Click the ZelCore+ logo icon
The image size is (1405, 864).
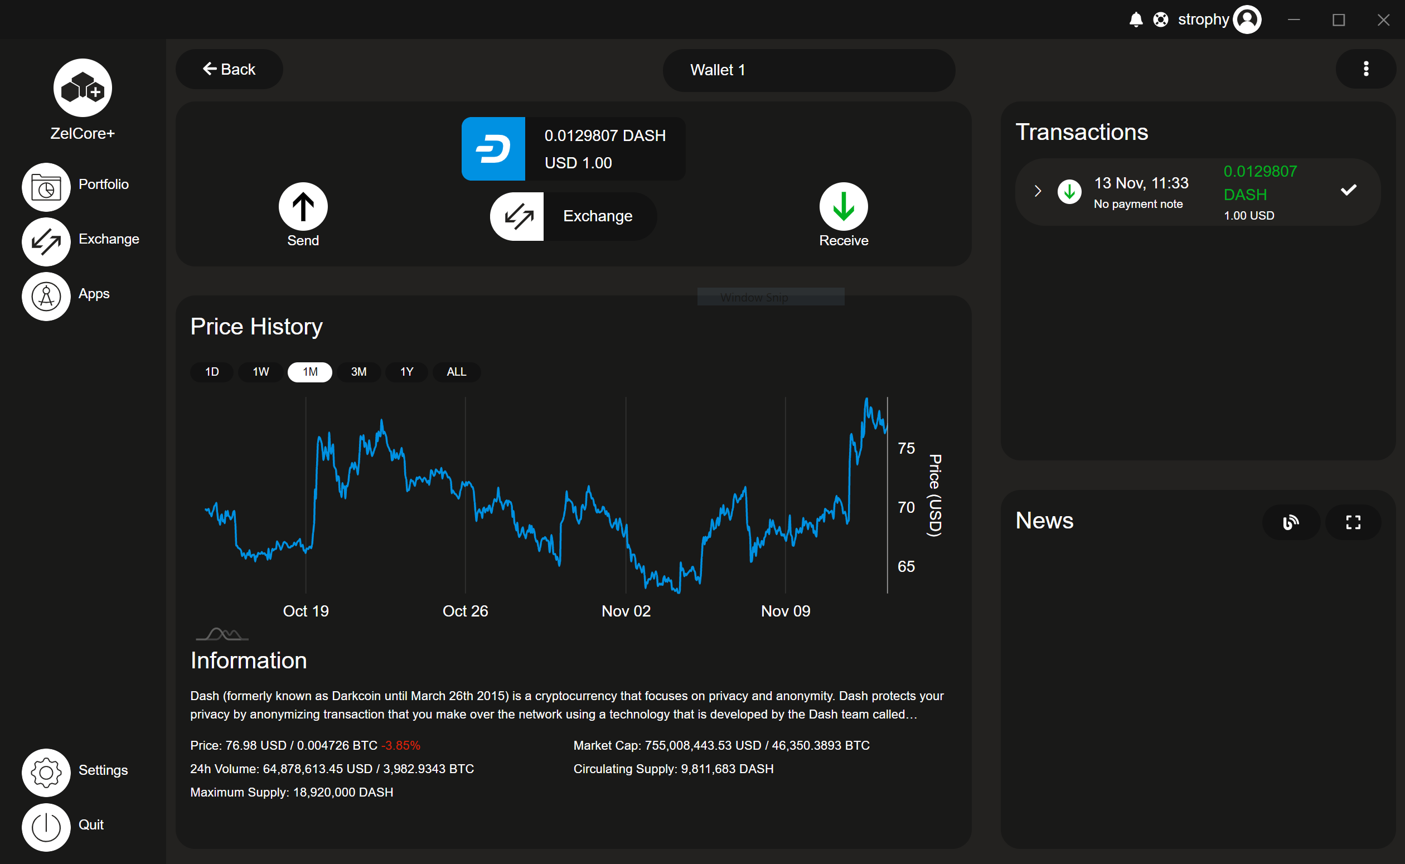pos(83,88)
